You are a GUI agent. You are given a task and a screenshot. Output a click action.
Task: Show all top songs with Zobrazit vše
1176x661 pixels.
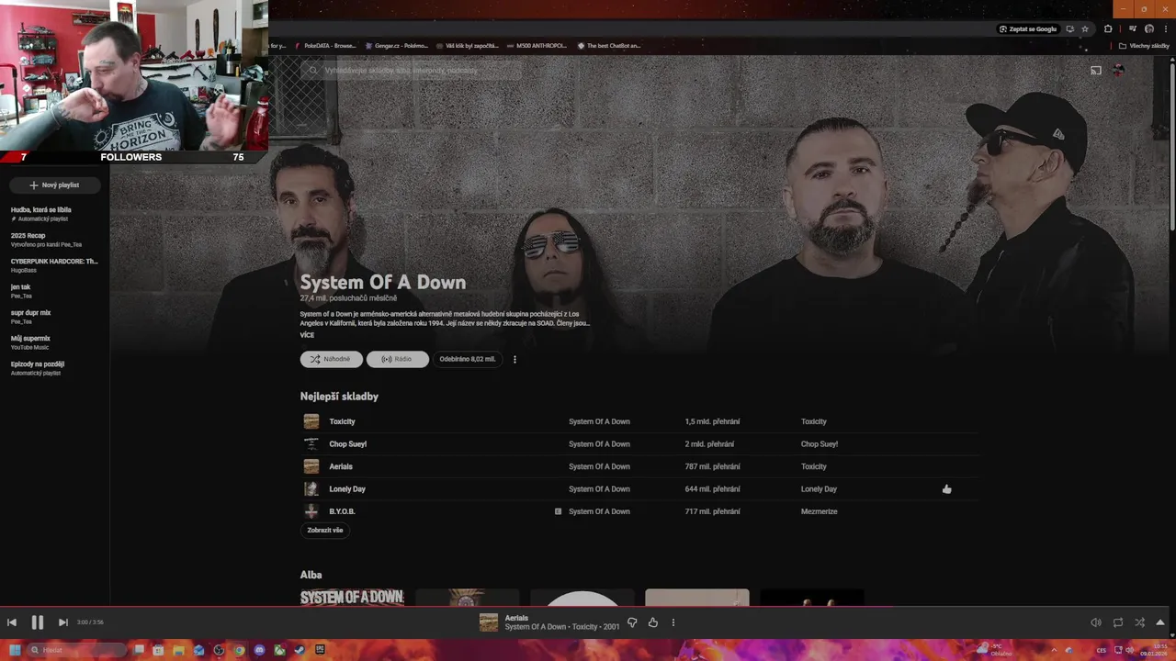pos(325,530)
